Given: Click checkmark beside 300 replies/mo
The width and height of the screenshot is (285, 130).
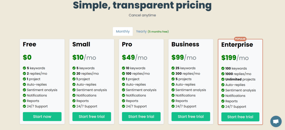Looking at the screenshot, I should tap(173, 73).
